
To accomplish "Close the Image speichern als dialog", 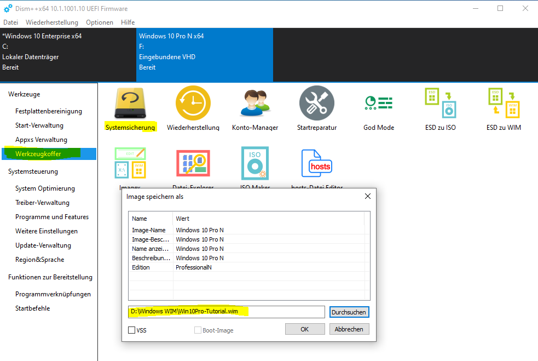I will pos(367,196).
